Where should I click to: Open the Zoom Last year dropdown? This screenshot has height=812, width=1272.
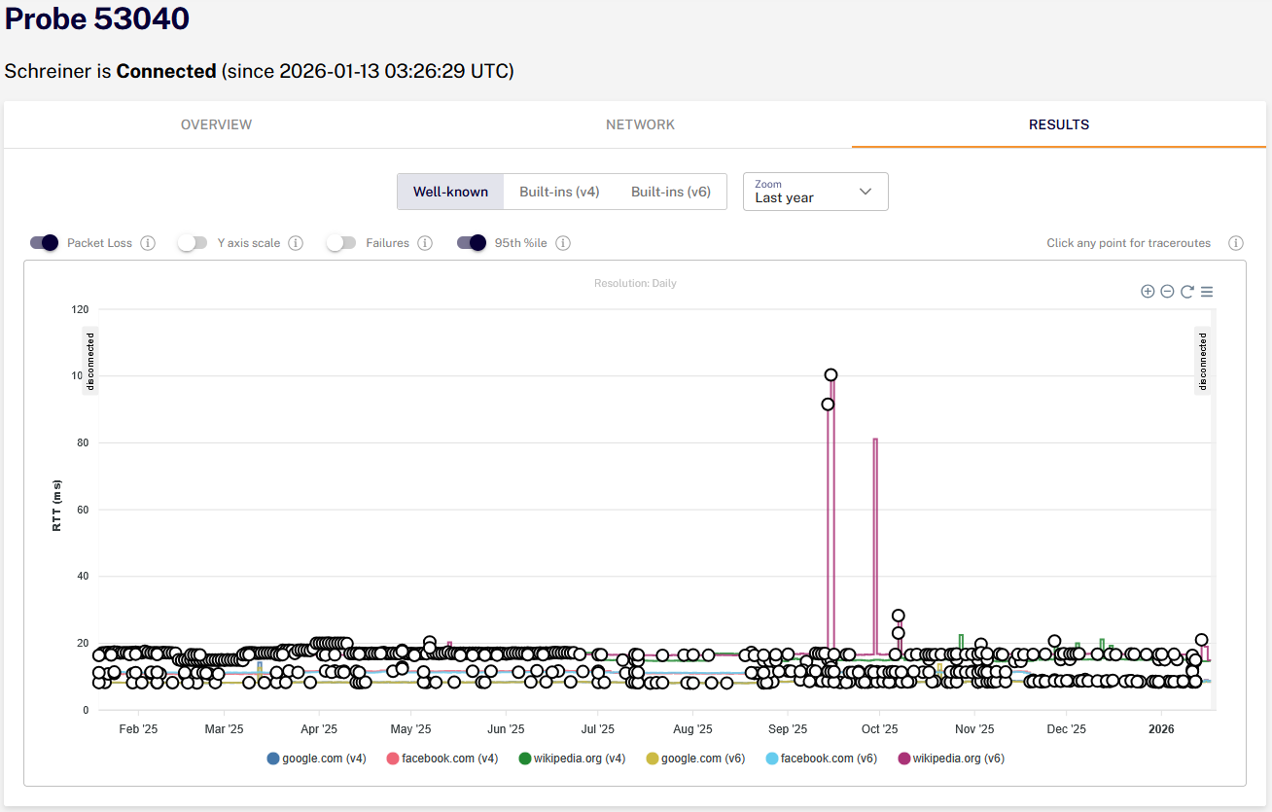click(816, 192)
